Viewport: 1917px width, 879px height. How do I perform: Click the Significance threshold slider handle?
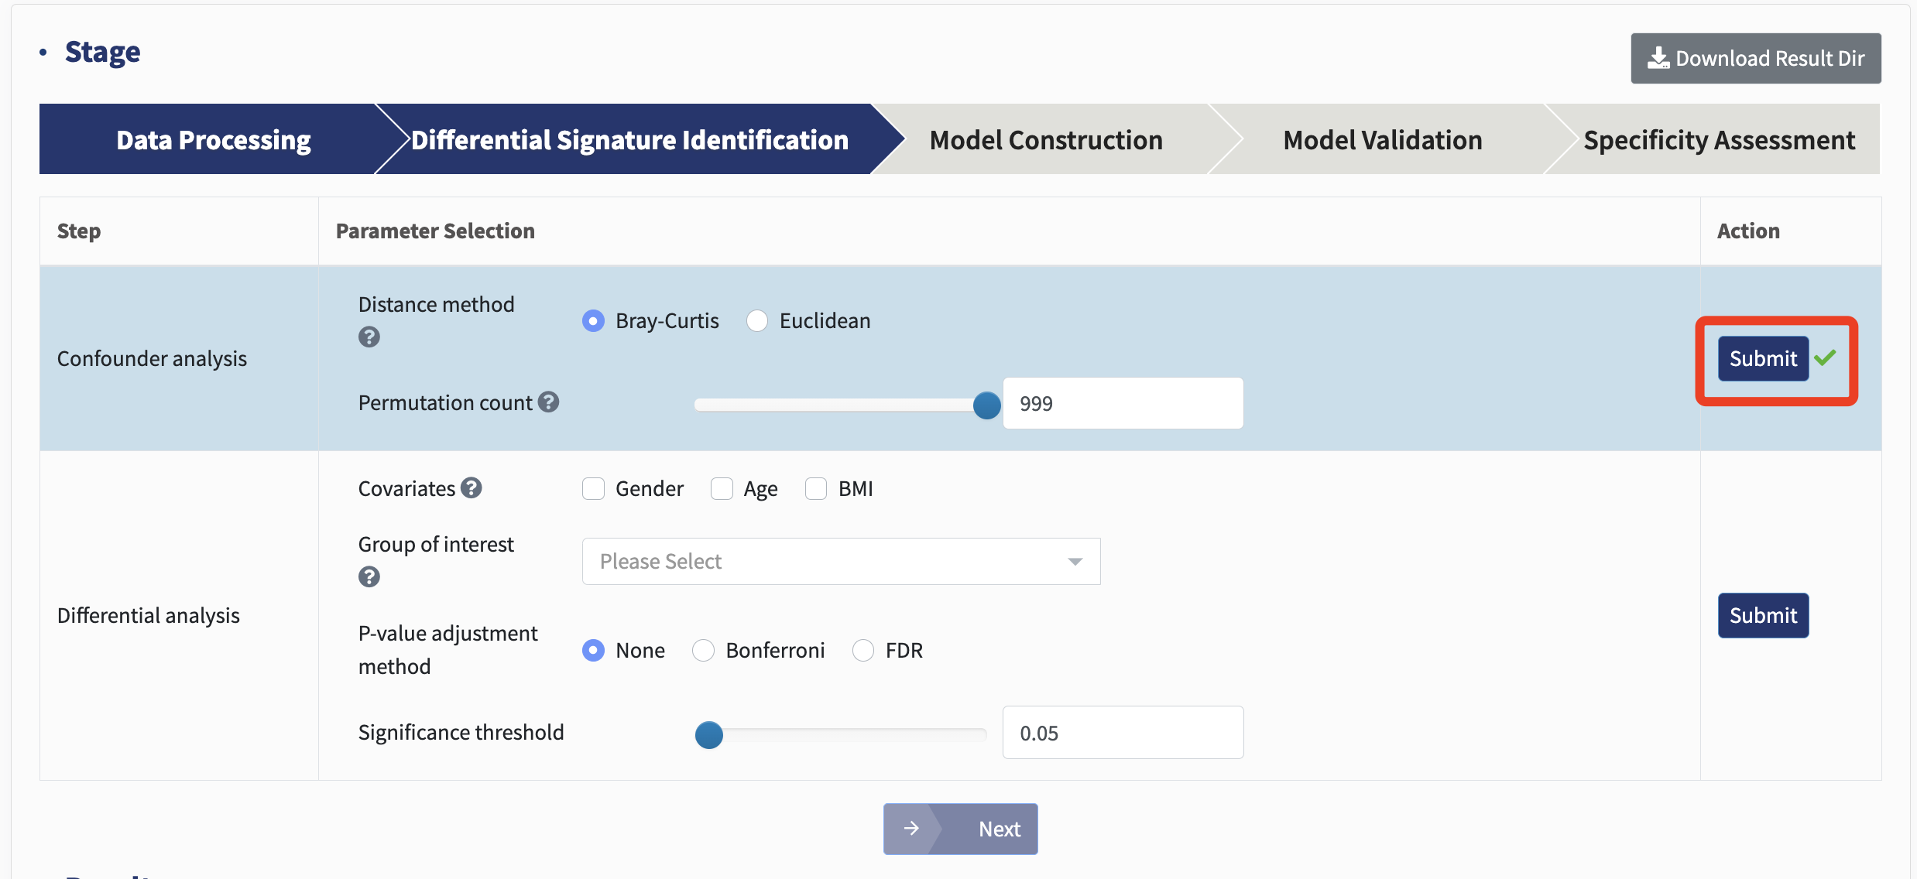[x=708, y=735]
